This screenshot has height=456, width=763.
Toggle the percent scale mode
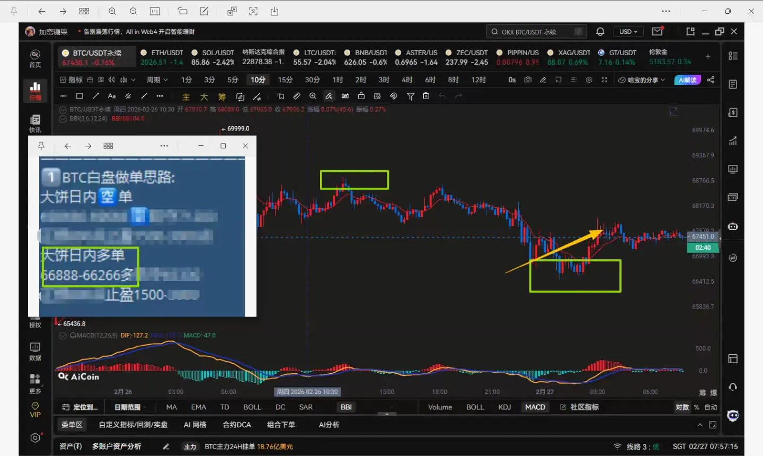tap(697, 407)
